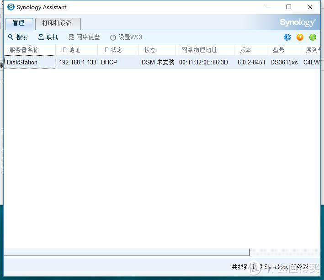The width and height of the screenshot is (324, 280).
Task: Click the DSM 未安装 status cell
Action: click(158, 62)
